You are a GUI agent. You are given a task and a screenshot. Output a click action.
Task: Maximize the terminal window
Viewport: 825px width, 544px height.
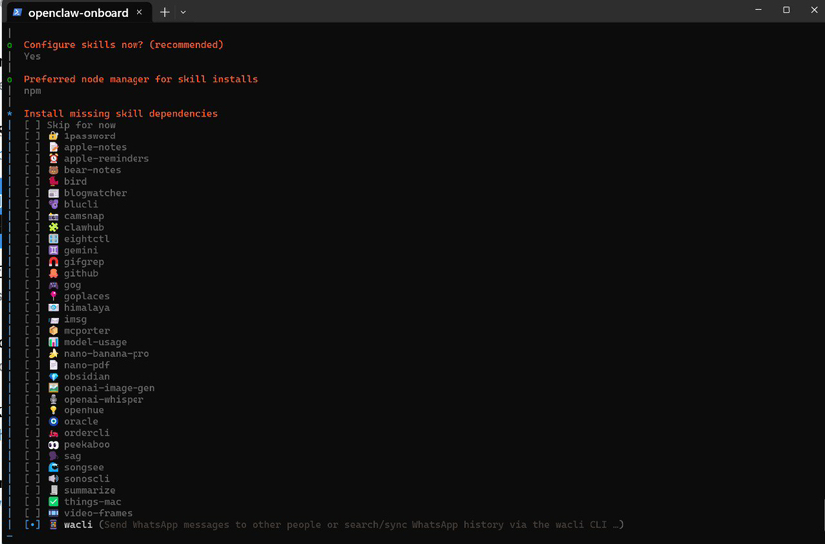786,10
